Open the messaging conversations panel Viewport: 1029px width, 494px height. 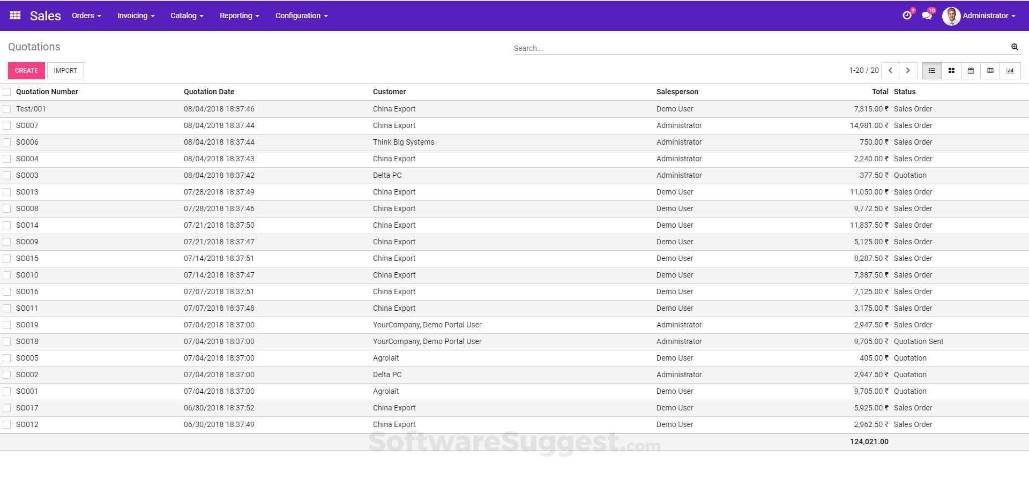coord(927,16)
